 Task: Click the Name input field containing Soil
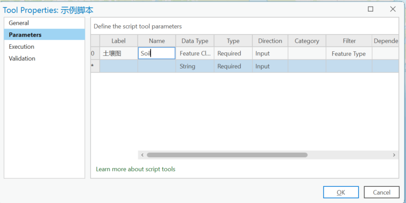click(157, 53)
